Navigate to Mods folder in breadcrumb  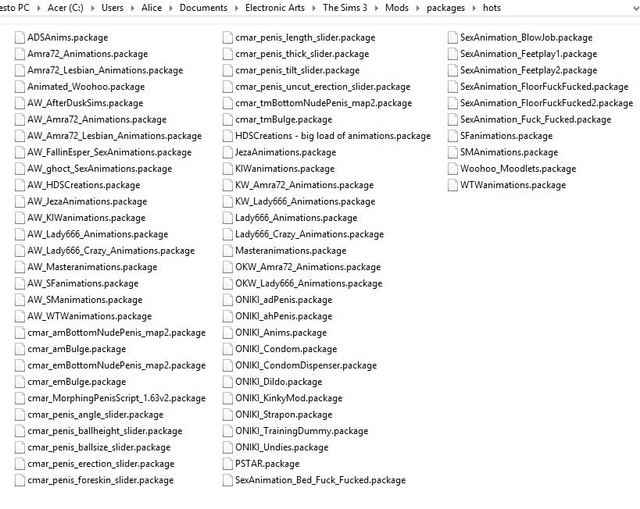[x=397, y=8]
